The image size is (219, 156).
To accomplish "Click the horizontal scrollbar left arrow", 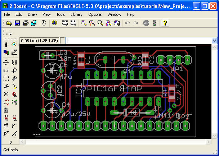I will (22, 142).
